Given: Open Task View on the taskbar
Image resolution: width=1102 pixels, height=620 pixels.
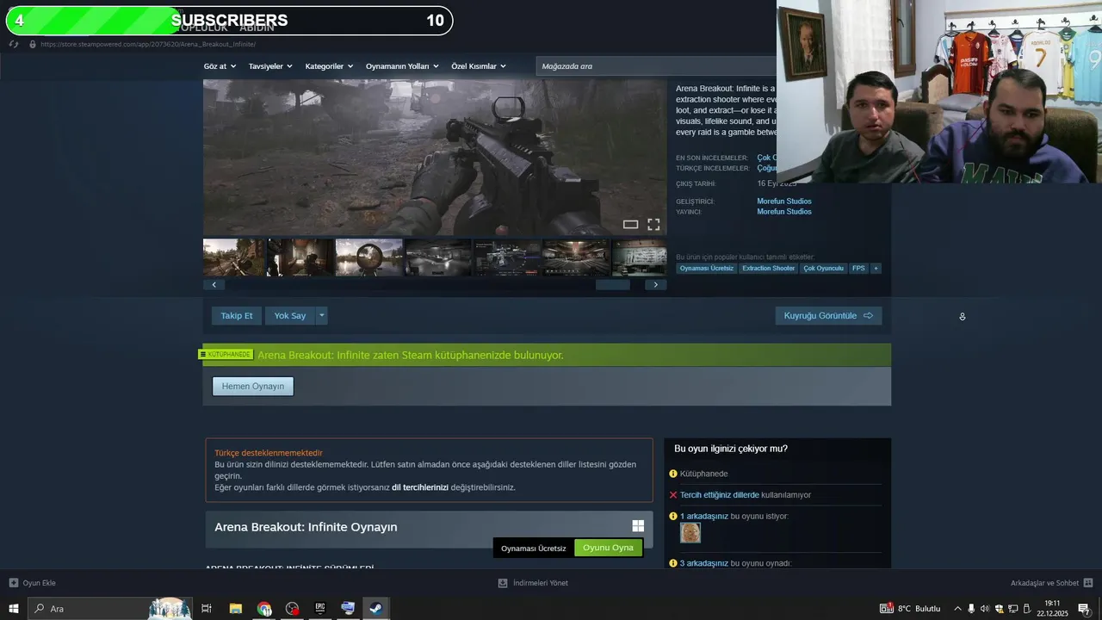Looking at the screenshot, I should tap(207, 609).
